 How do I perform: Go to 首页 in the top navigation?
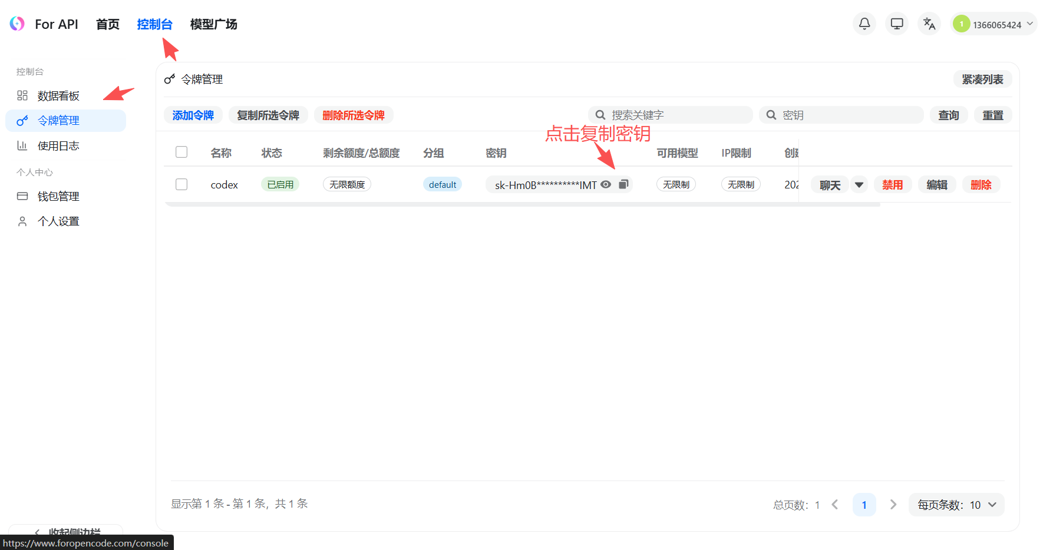click(107, 24)
